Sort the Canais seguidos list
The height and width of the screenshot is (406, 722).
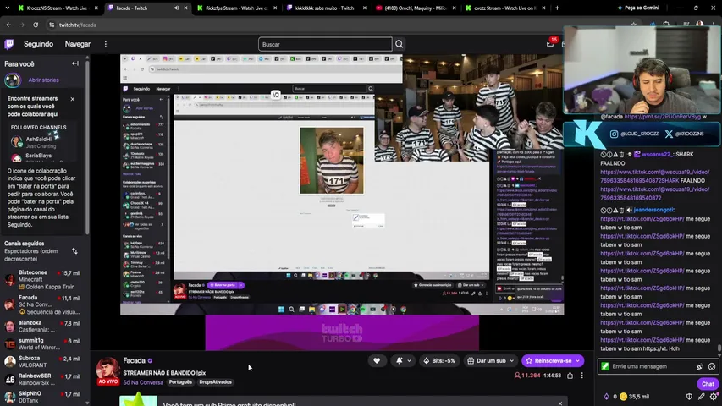click(75, 251)
